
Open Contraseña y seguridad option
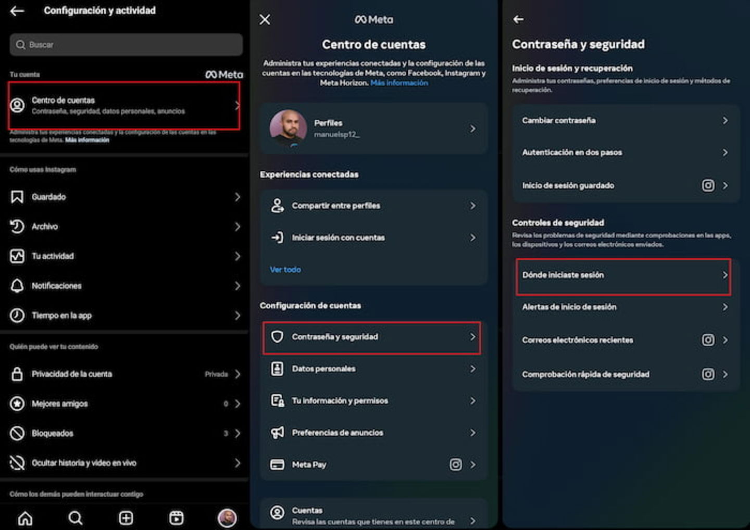[x=372, y=337]
